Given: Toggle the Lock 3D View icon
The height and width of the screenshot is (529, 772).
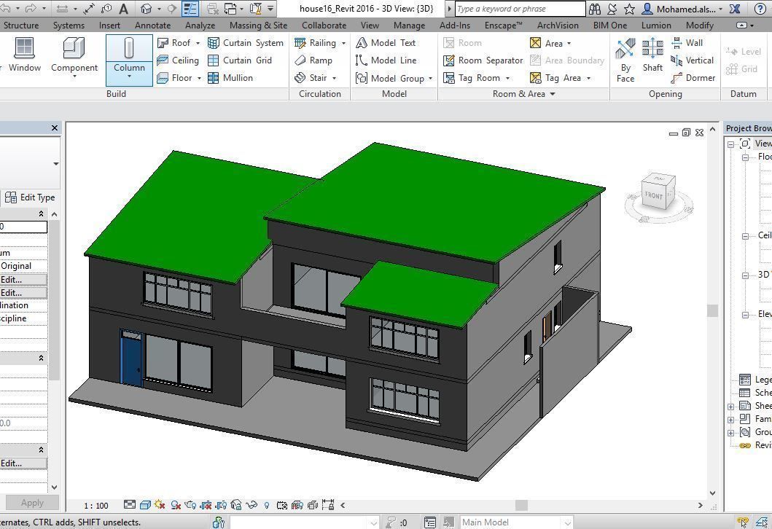Looking at the screenshot, I should 236,505.
